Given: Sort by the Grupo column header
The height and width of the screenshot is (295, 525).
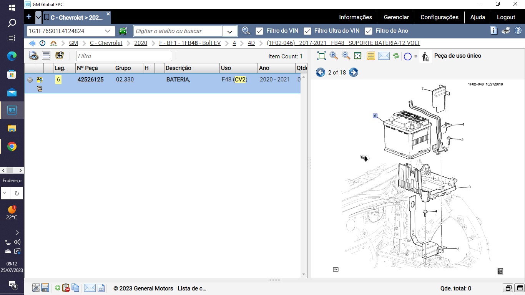Looking at the screenshot, I should pyautogui.click(x=128, y=68).
